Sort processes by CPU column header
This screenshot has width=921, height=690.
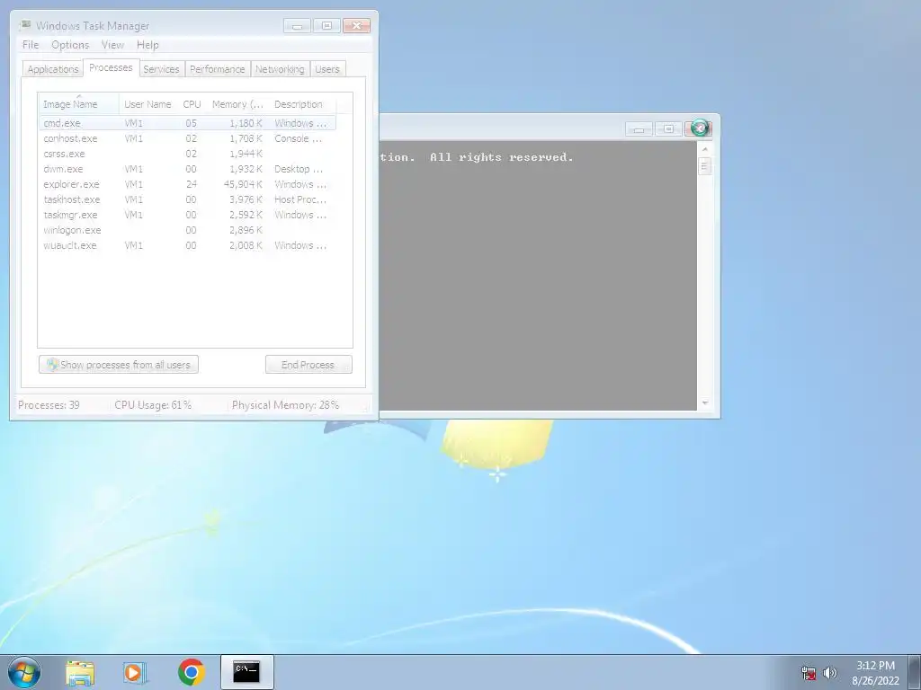tap(192, 104)
